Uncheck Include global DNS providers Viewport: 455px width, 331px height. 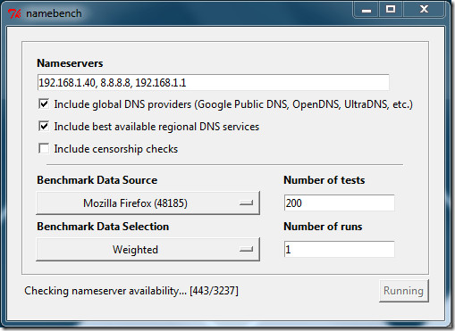pos(44,104)
